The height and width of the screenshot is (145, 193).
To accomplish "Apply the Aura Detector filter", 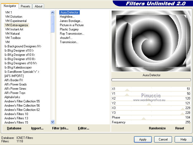I will (x=143, y=139).
